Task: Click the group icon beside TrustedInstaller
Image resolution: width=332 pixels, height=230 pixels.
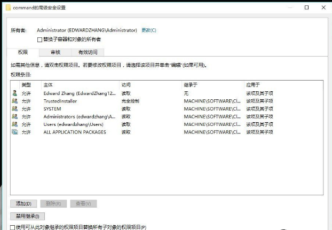Action: [x=14, y=101]
